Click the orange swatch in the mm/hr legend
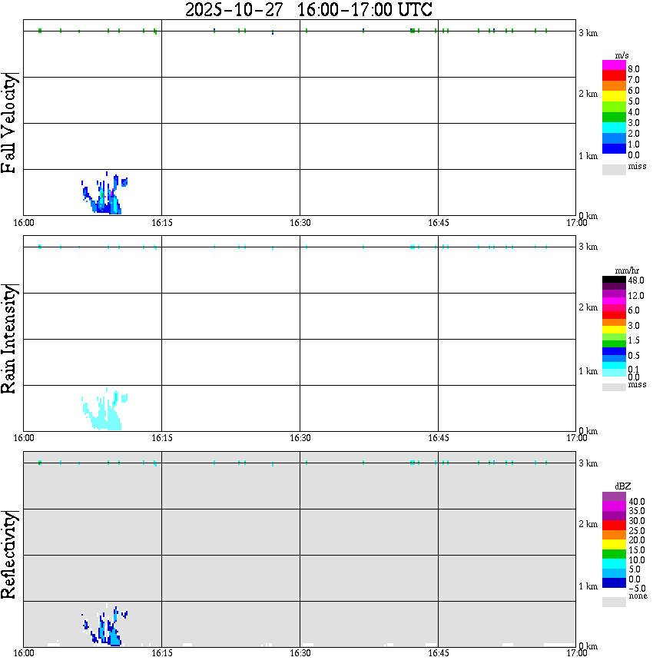653x667 pixels. (614, 323)
